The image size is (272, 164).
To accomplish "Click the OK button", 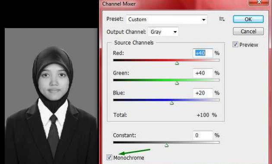I will (x=248, y=19).
